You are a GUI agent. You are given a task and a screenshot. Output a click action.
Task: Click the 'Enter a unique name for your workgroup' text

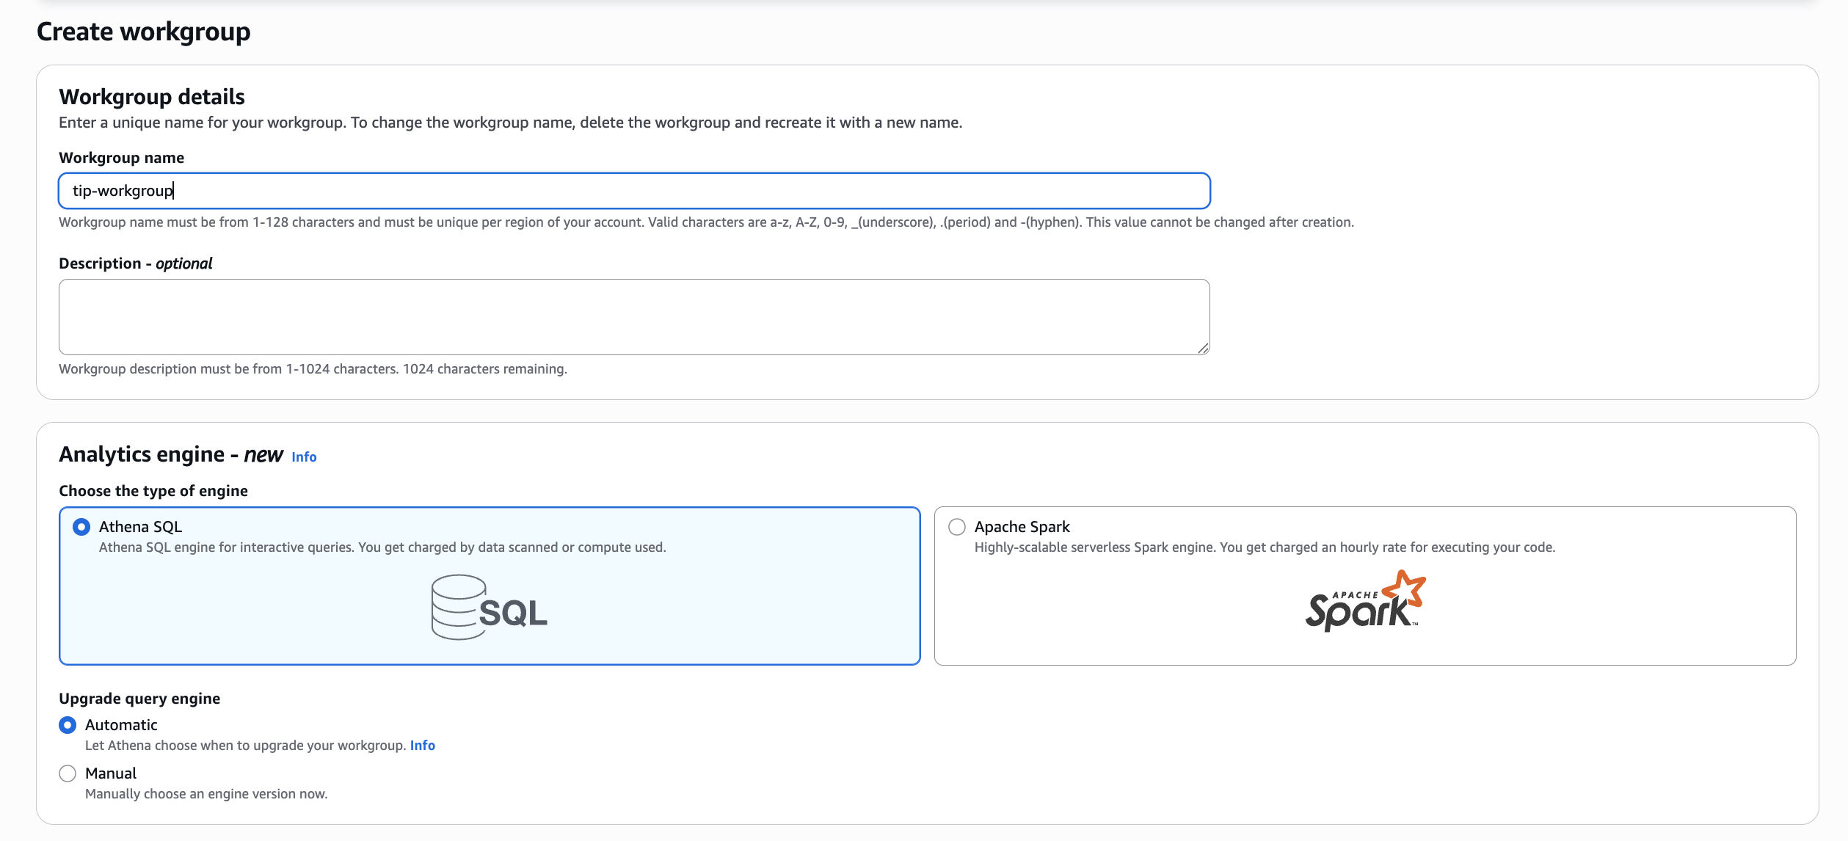tap(511, 123)
